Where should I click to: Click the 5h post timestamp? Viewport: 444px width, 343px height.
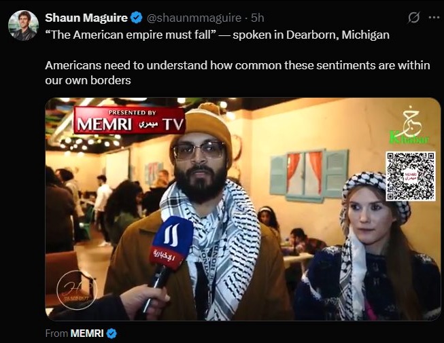pos(258,18)
